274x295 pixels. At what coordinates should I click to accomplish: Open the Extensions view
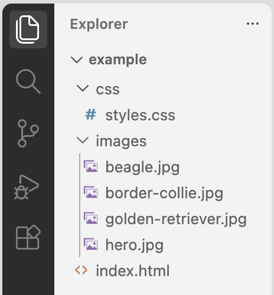click(x=28, y=237)
